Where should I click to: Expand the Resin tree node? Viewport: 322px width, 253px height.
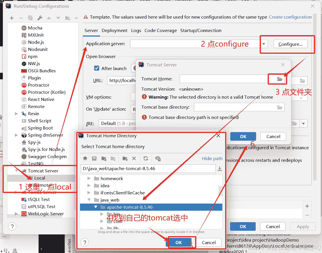tap(16, 114)
